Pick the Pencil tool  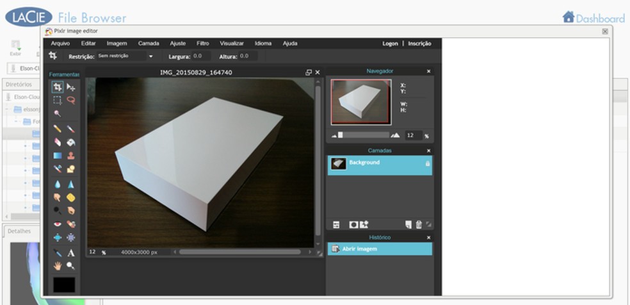(58, 129)
